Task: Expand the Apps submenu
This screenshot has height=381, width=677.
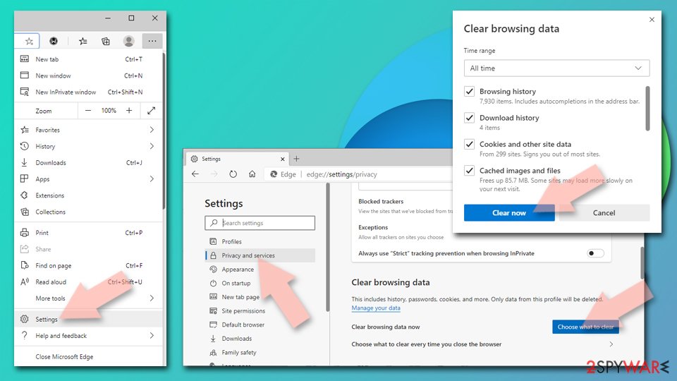Action: pyautogui.click(x=89, y=179)
